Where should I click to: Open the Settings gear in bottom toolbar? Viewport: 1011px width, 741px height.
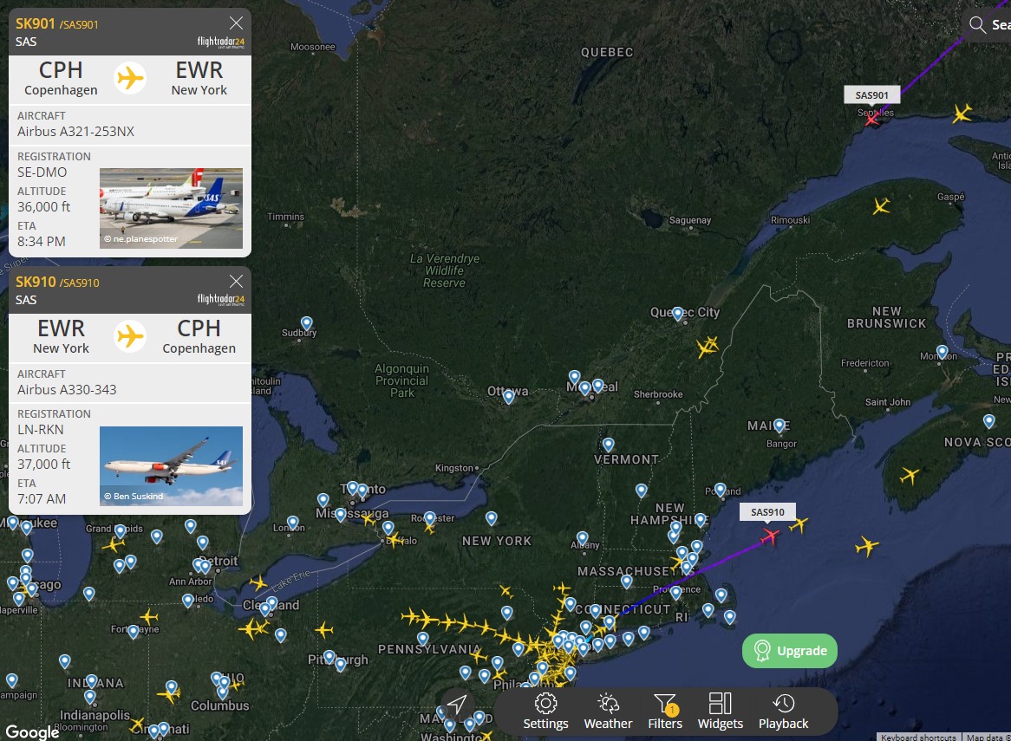545,712
